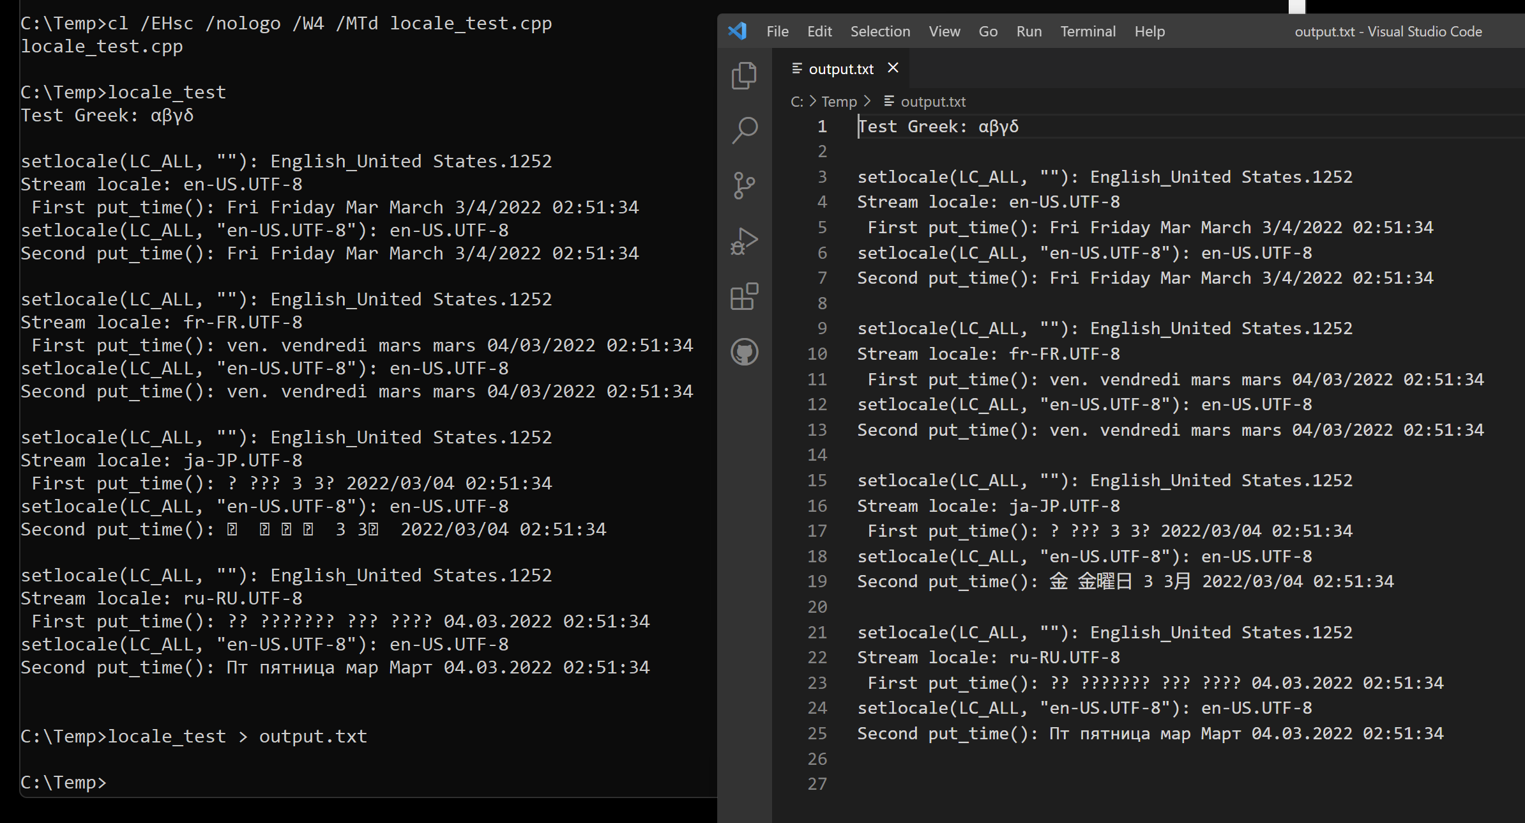Open the Run and Debug view
Viewport: 1525px width, 823px height.
pos(745,241)
